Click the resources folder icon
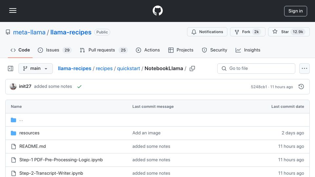Screen dimensions: 315x177 pos(13,133)
